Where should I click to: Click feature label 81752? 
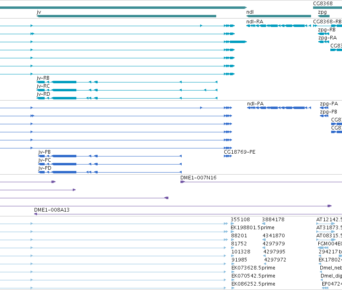point(239,244)
